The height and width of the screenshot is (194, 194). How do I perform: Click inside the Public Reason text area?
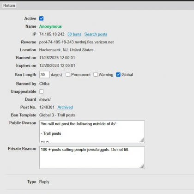point(92,132)
